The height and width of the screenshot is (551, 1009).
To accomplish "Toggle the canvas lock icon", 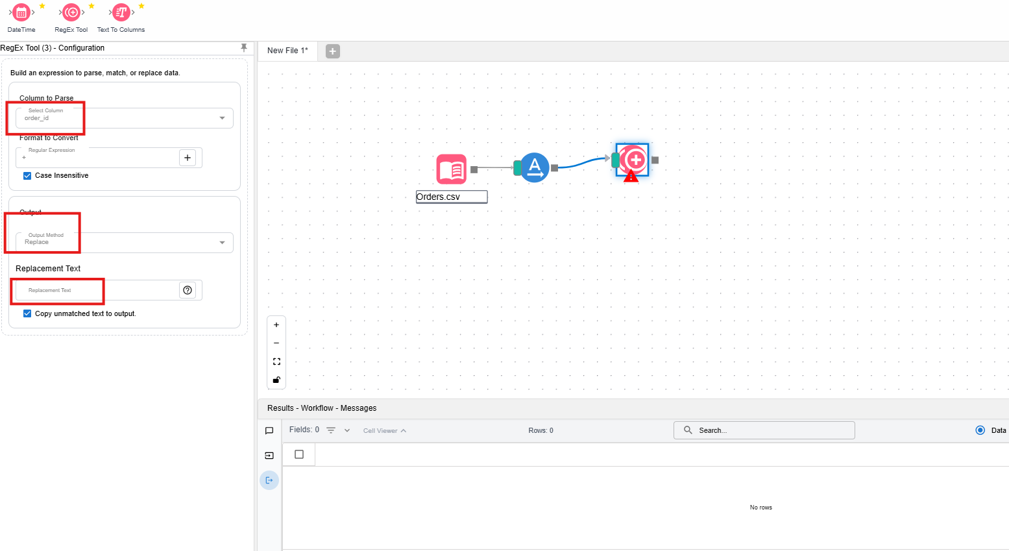I will 276,380.
